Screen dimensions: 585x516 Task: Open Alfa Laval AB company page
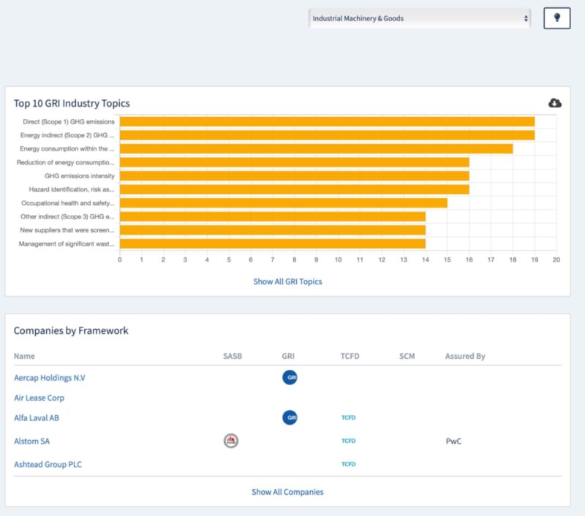[x=38, y=418]
